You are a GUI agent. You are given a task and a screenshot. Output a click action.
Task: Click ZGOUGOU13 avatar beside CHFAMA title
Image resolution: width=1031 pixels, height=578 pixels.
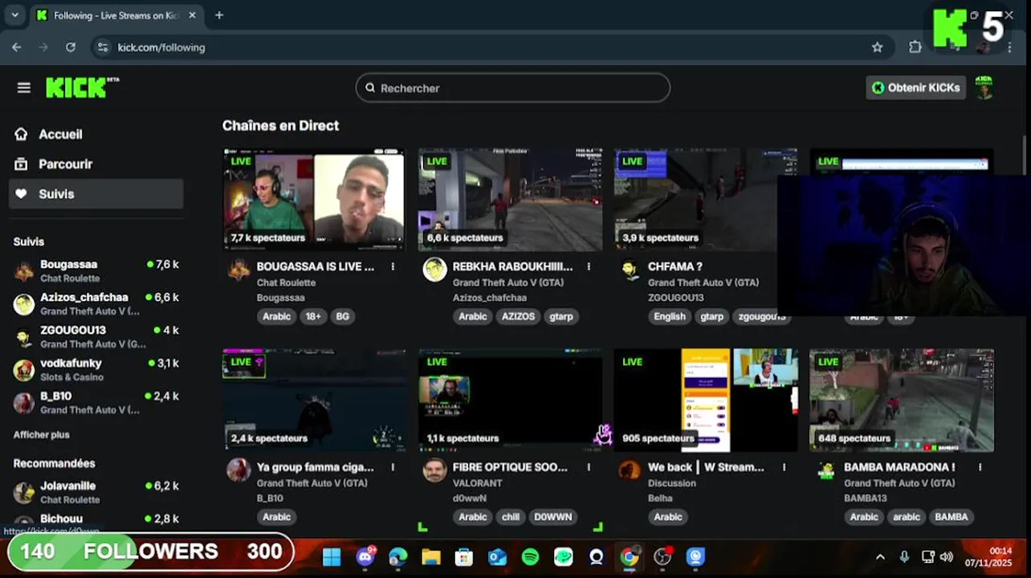(630, 270)
